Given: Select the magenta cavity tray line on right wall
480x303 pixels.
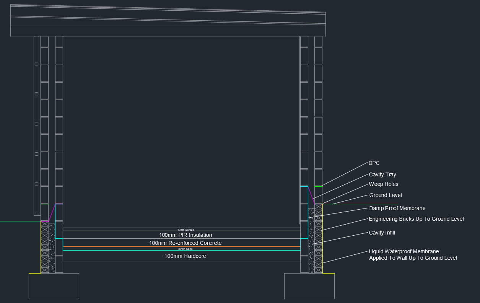Looking at the screenshot, I should tap(311, 194).
